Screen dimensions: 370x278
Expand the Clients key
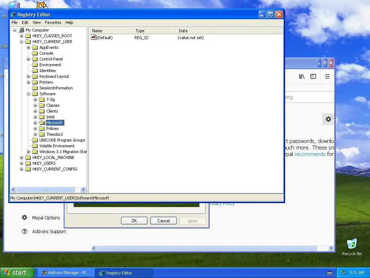pos(35,111)
